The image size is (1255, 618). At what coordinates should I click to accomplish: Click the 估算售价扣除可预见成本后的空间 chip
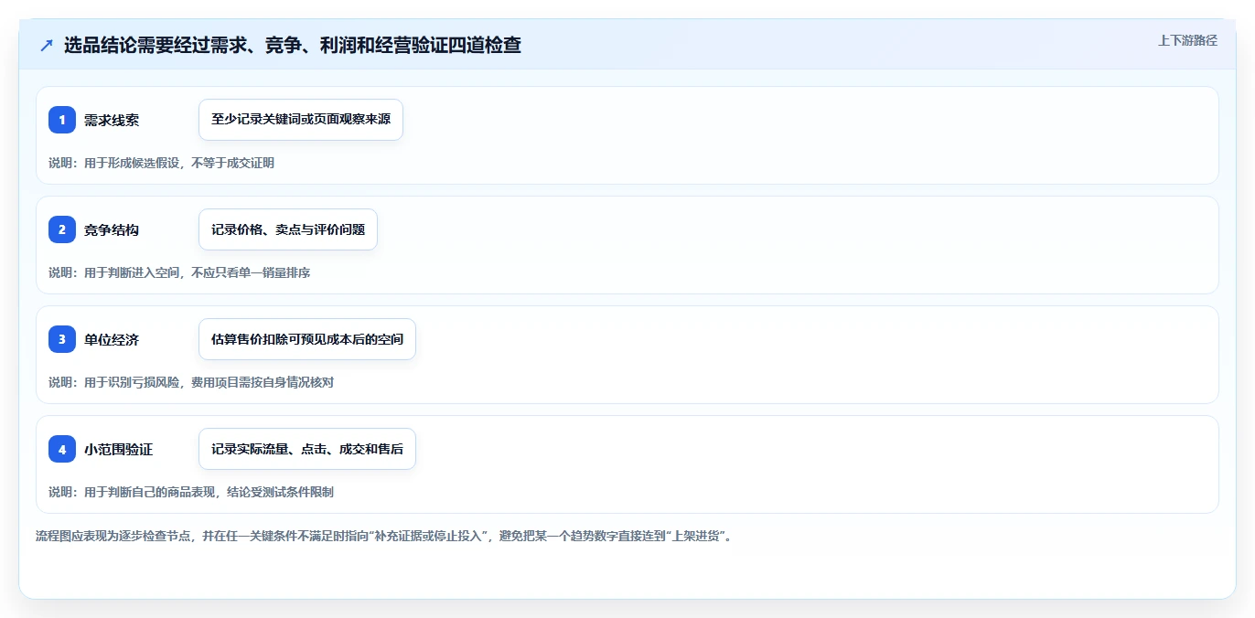tap(307, 339)
